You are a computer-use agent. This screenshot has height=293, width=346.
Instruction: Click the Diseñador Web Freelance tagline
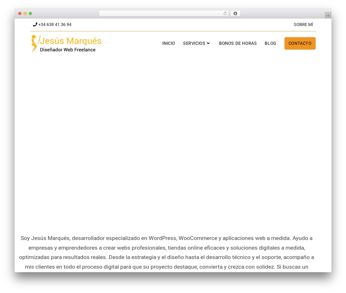coord(68,50)
